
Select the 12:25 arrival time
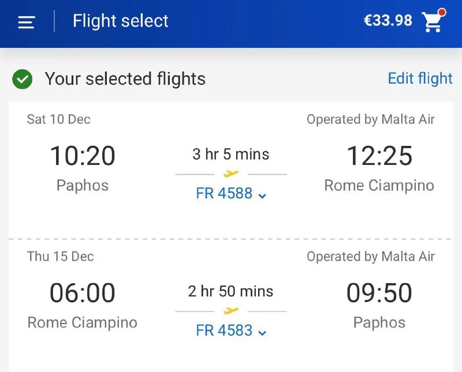click(379, 156)
